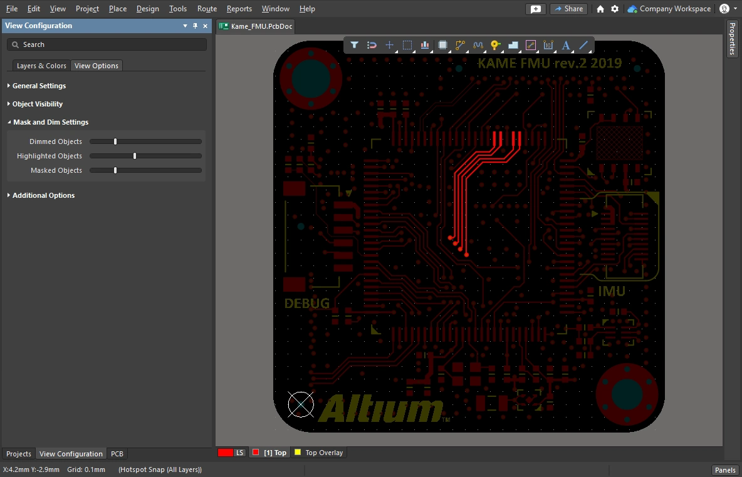Click the Selection Filter funnel icon
The height and width of the screenshot is (477, 742).
354,45
